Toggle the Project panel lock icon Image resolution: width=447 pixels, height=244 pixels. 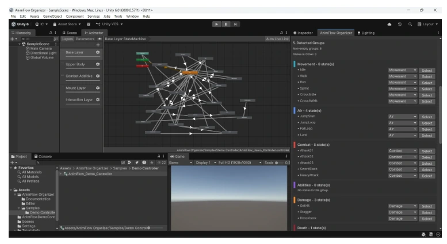pyautogui.click(x=159, y=156)
